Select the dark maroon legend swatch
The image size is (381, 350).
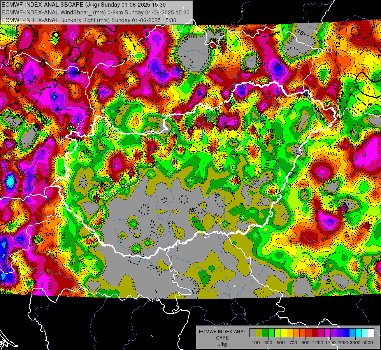(x=315, y=333)
